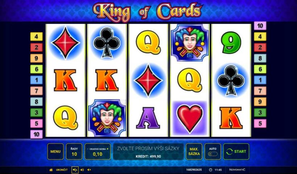Click the red heart symbol on reel four

(x=190, y=118)
